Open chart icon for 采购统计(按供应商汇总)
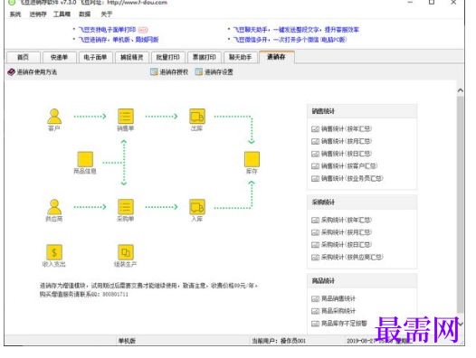Viewport: 476px width, 358px height. (316, 258)
